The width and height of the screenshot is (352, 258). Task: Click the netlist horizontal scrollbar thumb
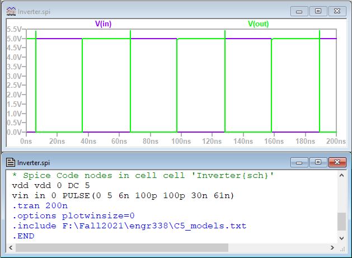(118, 247)
